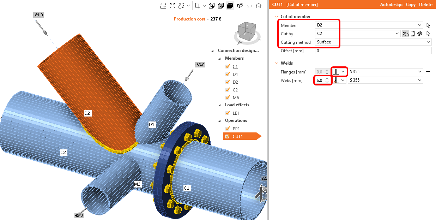Click the zoom-to-fit expand arrows icon
Viewport: 436px width, 220px height.
[x=172, y=6]
